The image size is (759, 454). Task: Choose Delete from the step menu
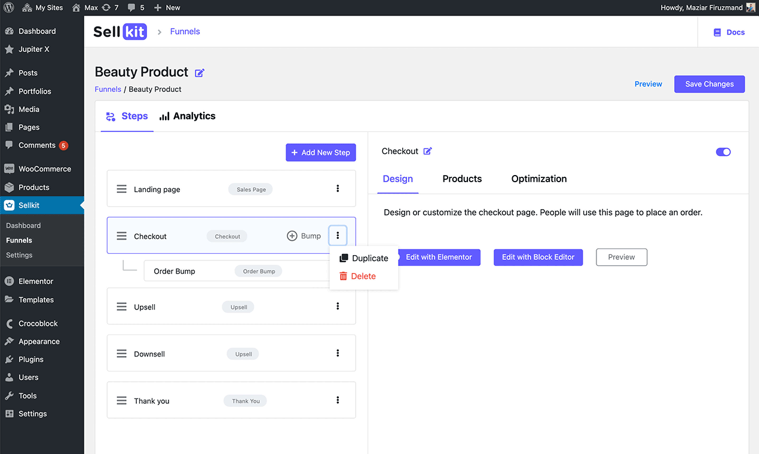click(x=357, y=276)
